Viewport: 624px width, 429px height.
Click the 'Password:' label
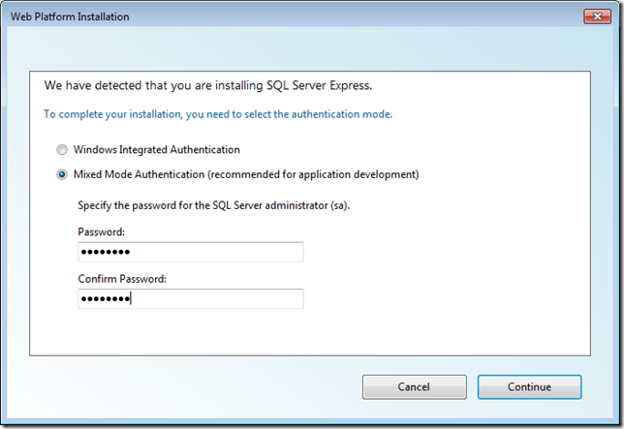click(x=101, y=231)
